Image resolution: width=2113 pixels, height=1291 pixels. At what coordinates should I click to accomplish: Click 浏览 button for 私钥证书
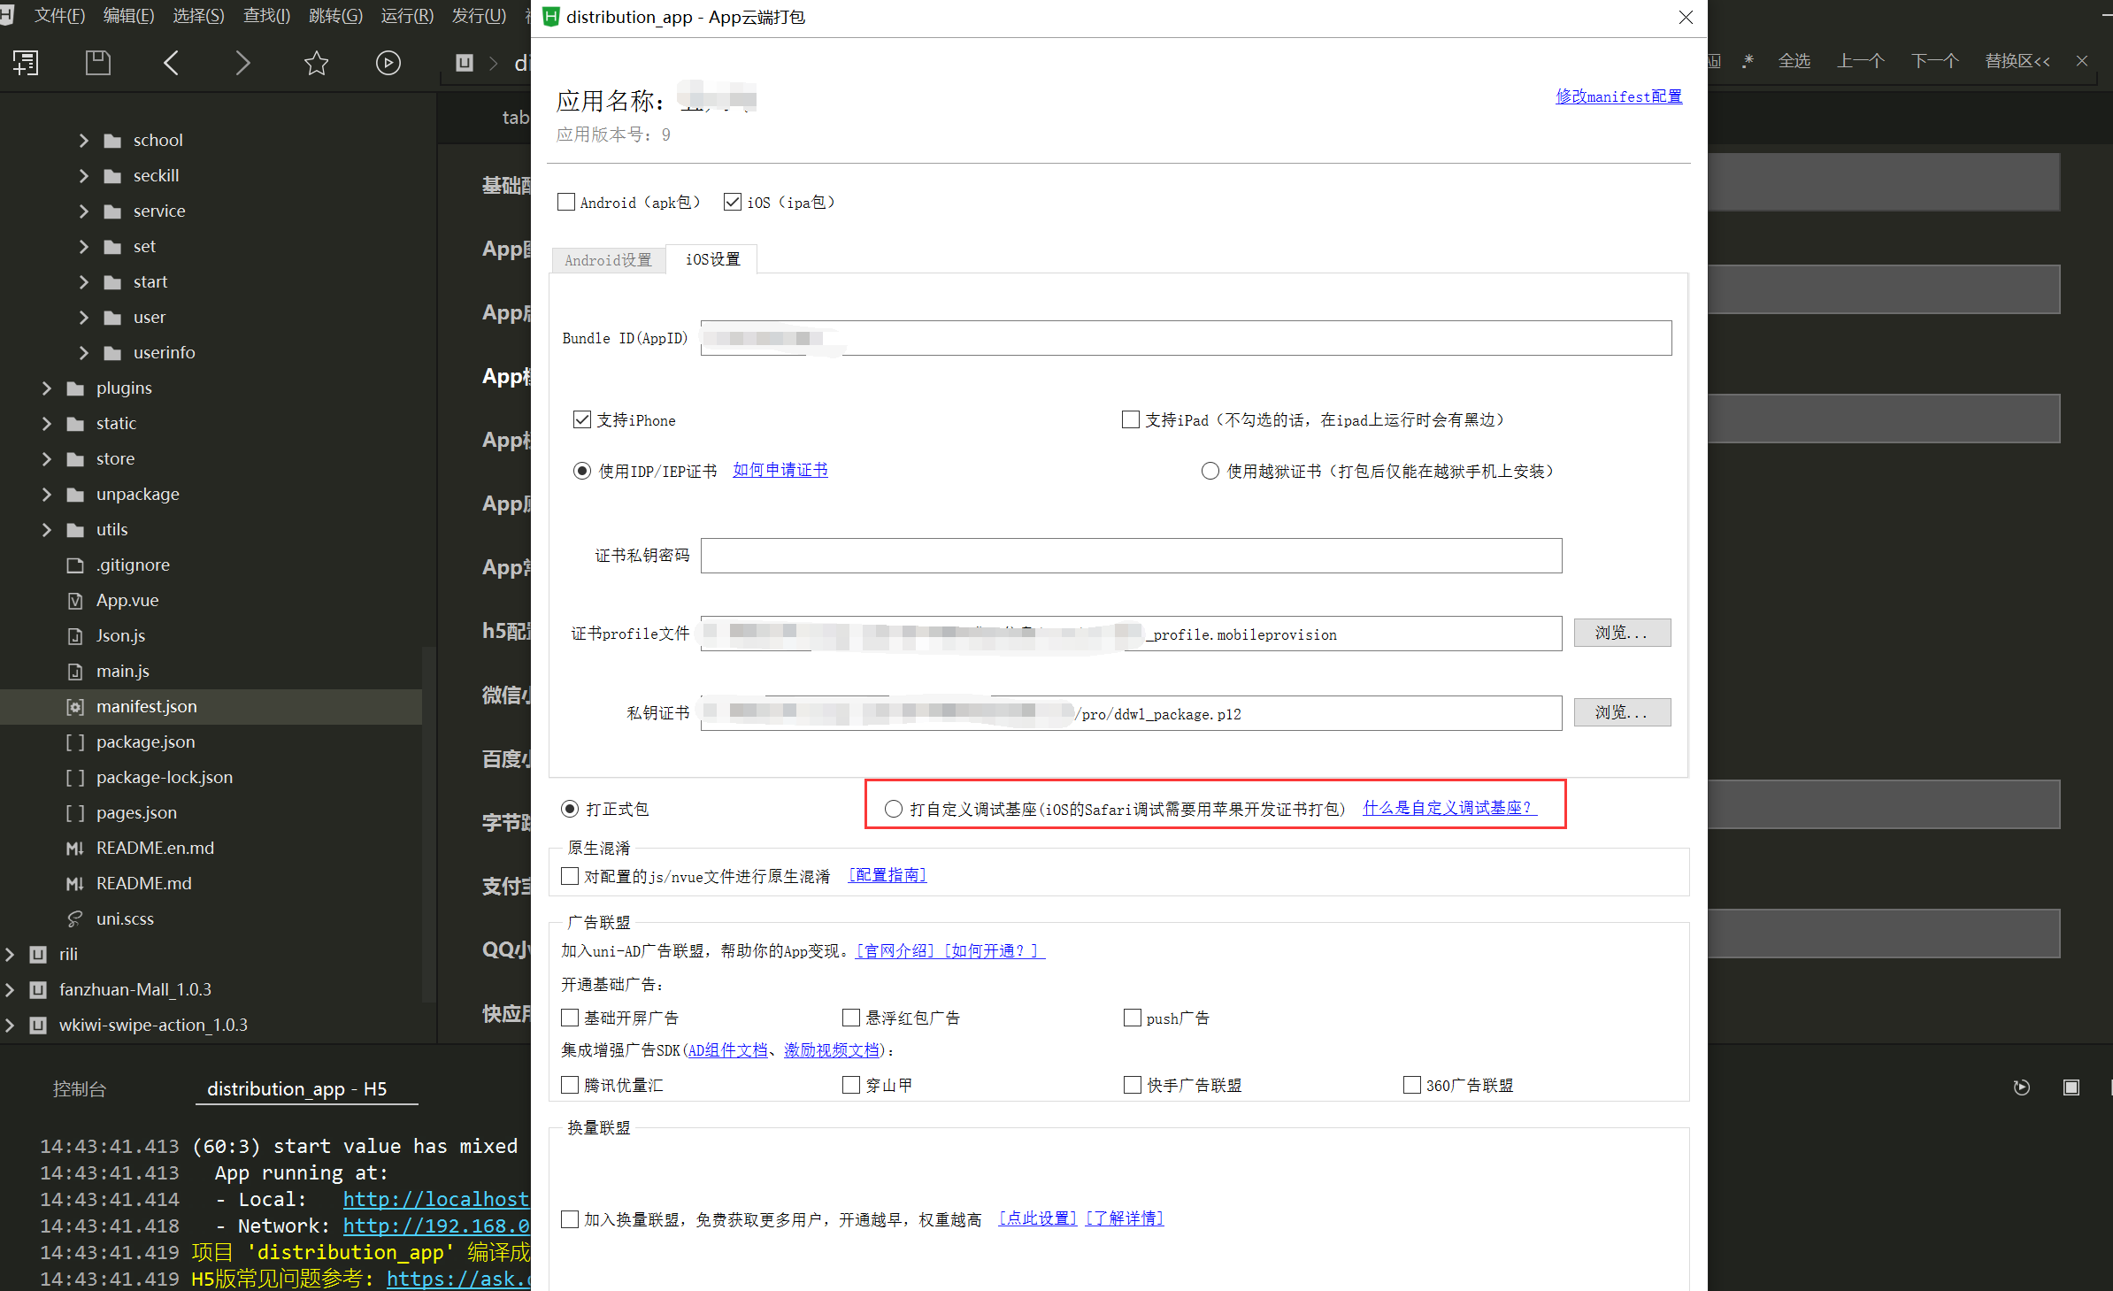pyautogui.click(x=1622, y=713)
